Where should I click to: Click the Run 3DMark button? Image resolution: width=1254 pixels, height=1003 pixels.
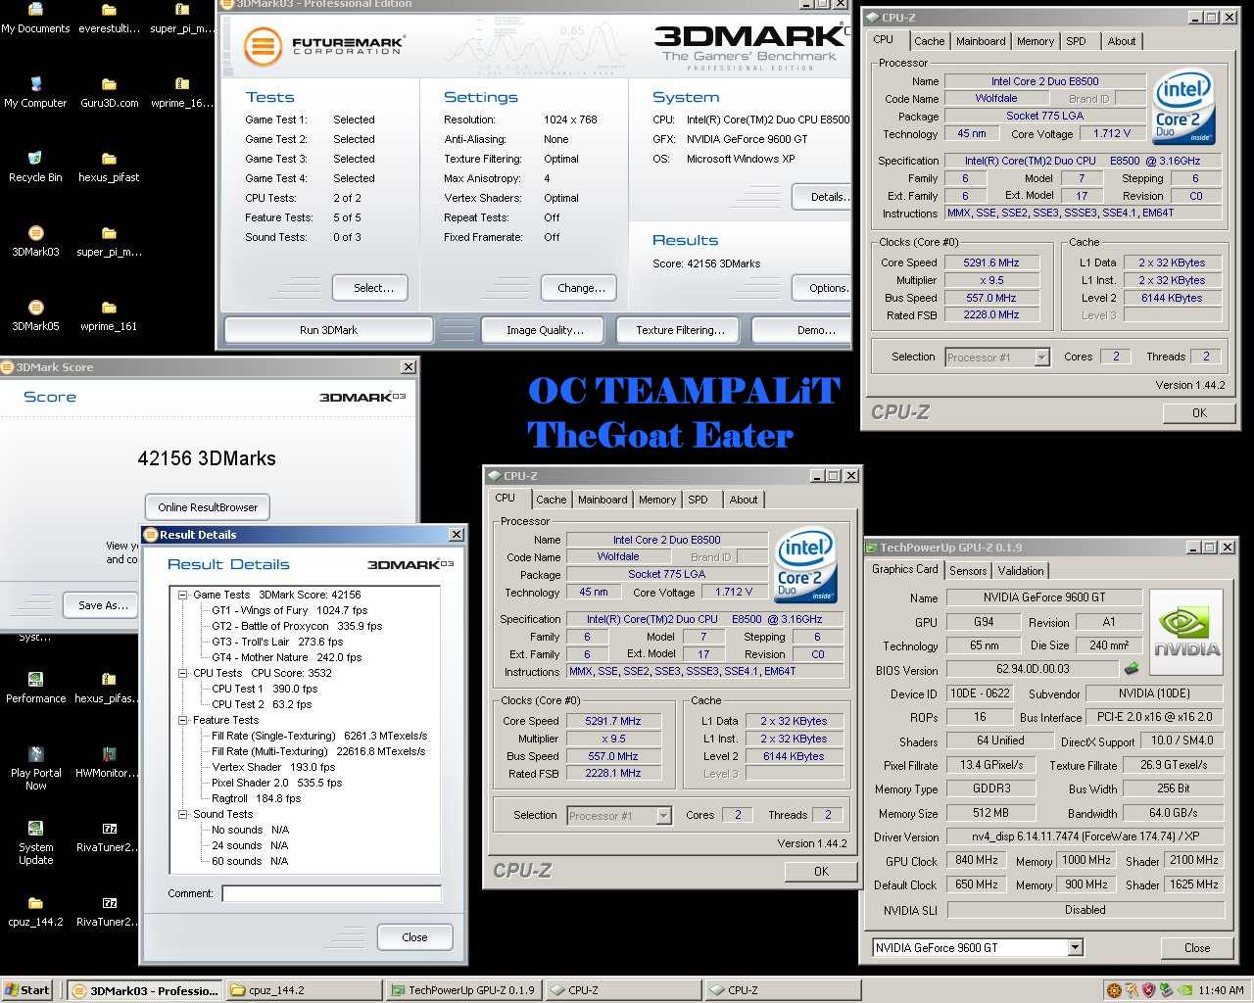[328, 330]
